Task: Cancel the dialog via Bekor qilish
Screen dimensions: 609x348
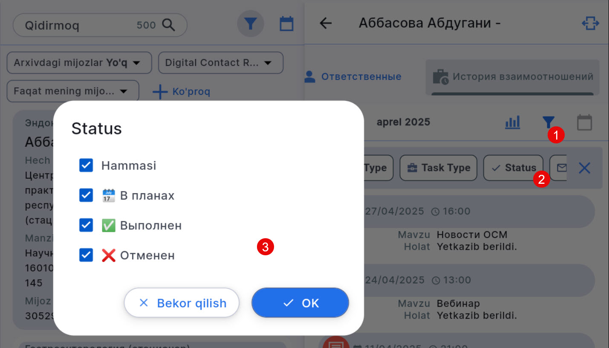Action: click(x=182, y=302)
